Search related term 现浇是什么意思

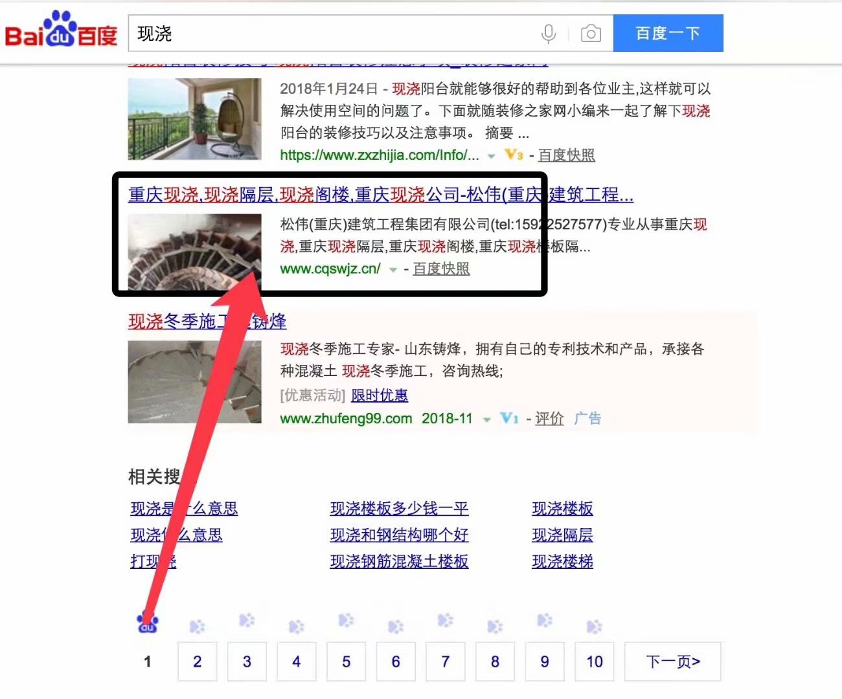(184, 509)
